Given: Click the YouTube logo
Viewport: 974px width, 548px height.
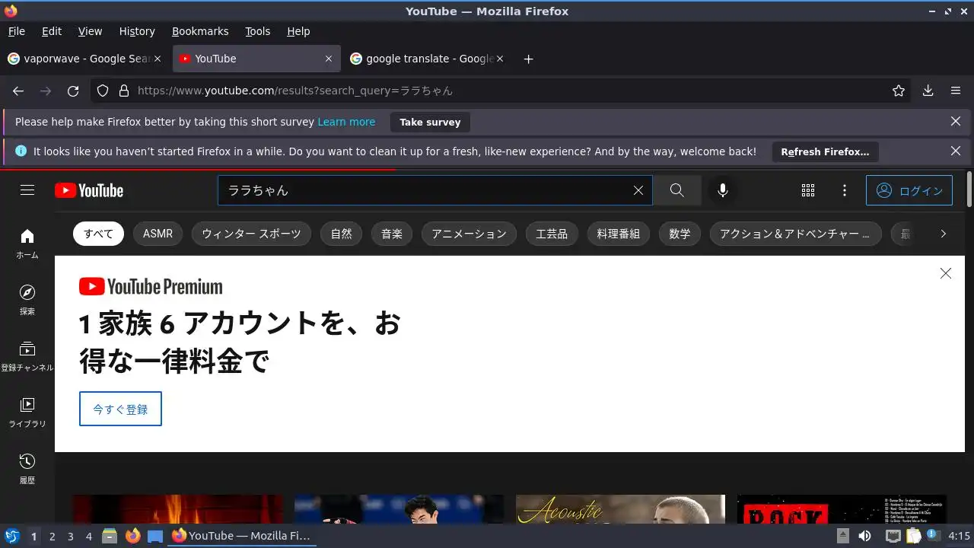Looking at the screenshot, I should coord(89,190).
